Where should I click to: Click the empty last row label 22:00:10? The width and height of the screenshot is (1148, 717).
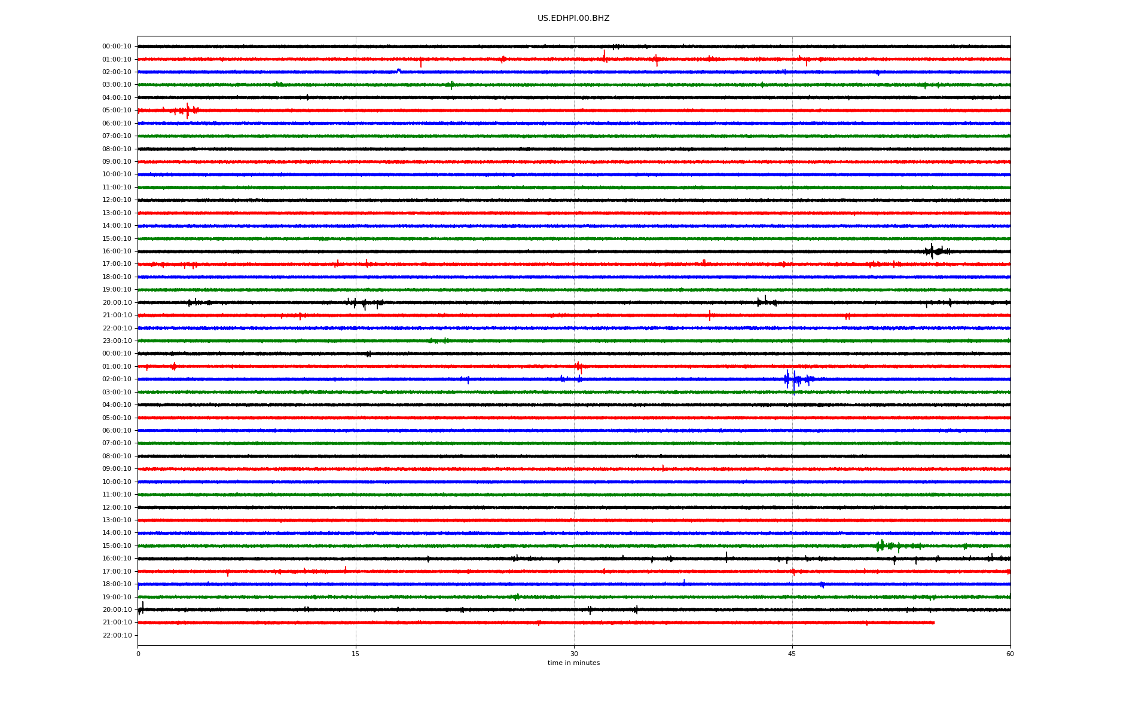pos(117,636)
